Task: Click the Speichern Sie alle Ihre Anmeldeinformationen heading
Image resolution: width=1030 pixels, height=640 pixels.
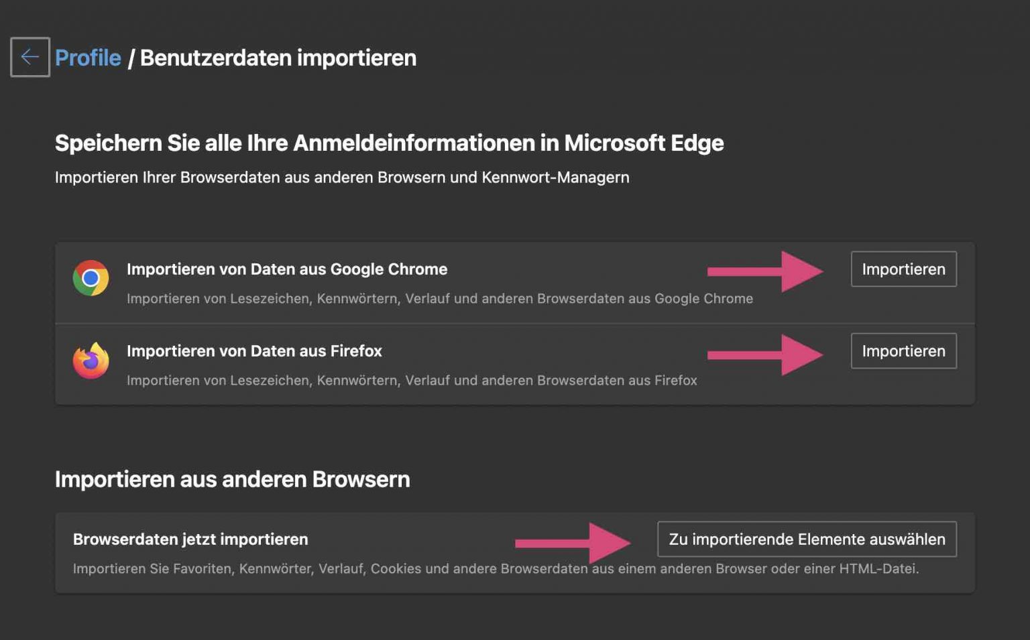Action: click(x=389, y=143)
